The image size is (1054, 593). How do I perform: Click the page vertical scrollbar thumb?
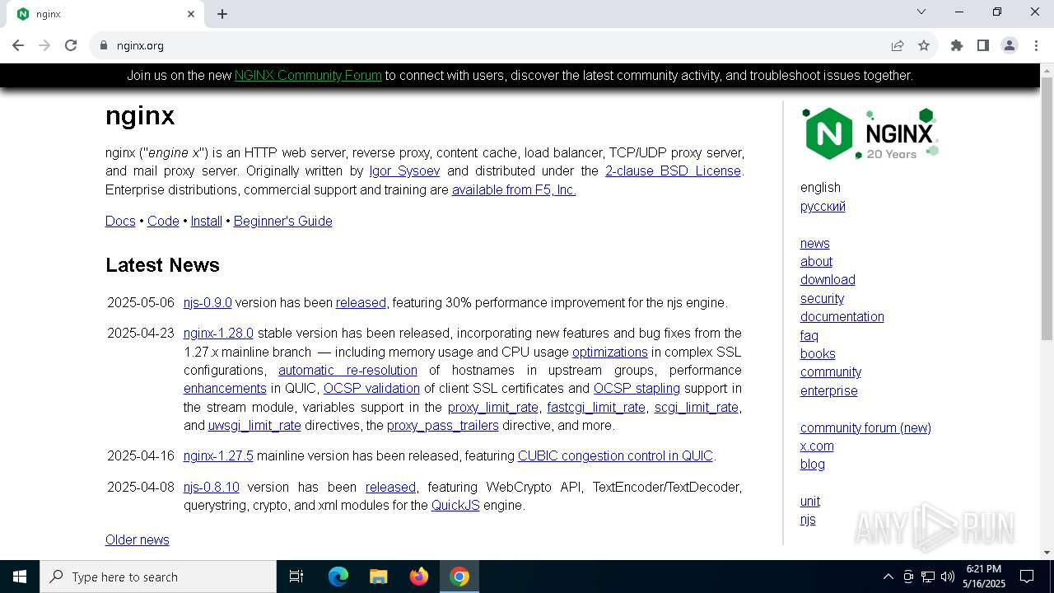1047,208
